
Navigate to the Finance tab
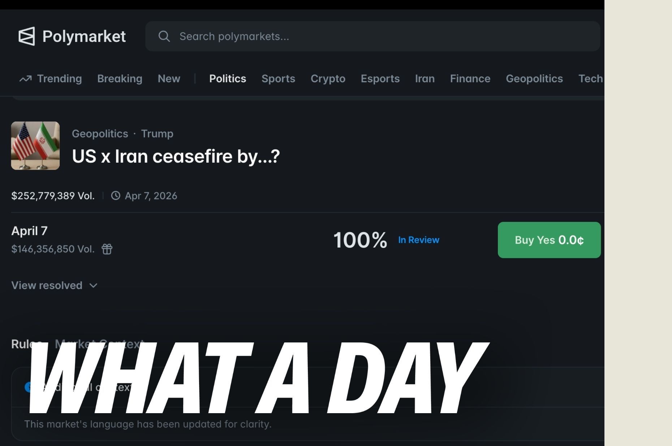point(470,79)
